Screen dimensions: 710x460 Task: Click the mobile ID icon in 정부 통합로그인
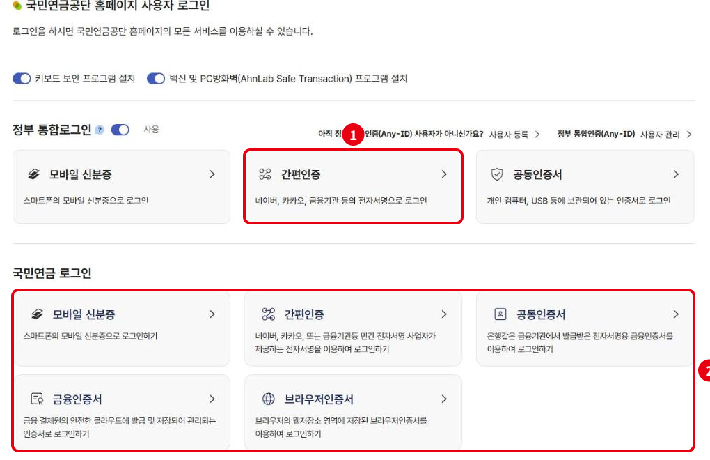33,174
